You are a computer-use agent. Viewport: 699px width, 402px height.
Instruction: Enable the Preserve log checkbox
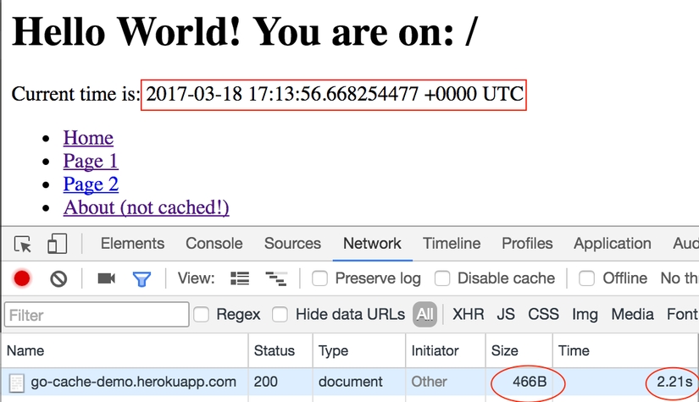[x=320, y=278]
